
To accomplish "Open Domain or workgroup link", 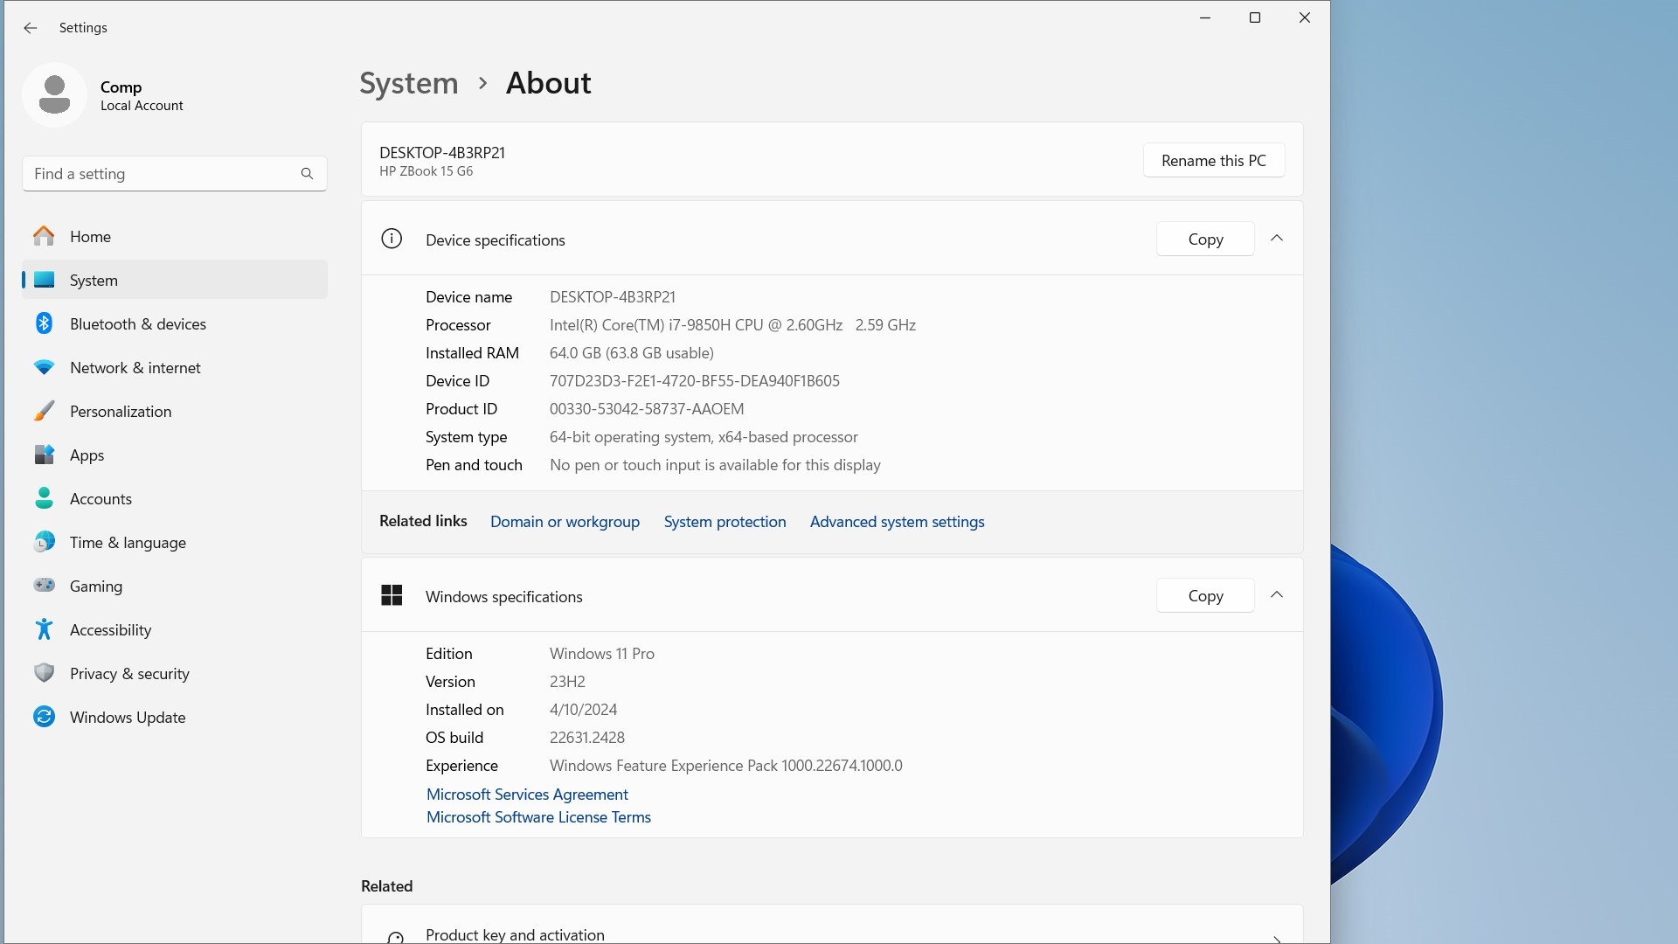I will point(565,522).
